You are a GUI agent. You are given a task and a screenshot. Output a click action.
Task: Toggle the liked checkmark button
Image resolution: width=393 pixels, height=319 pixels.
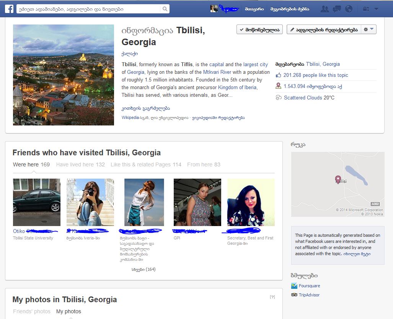(x=259, y=29)
